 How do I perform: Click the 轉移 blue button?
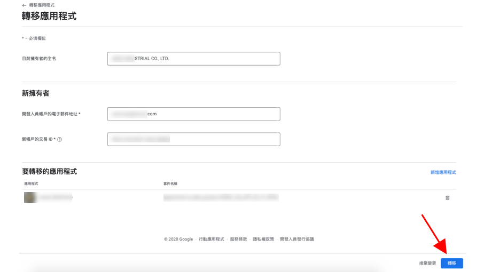coord(452,263)
